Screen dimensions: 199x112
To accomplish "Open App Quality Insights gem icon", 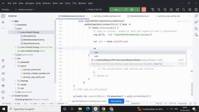I will click(x=3, y=86).
